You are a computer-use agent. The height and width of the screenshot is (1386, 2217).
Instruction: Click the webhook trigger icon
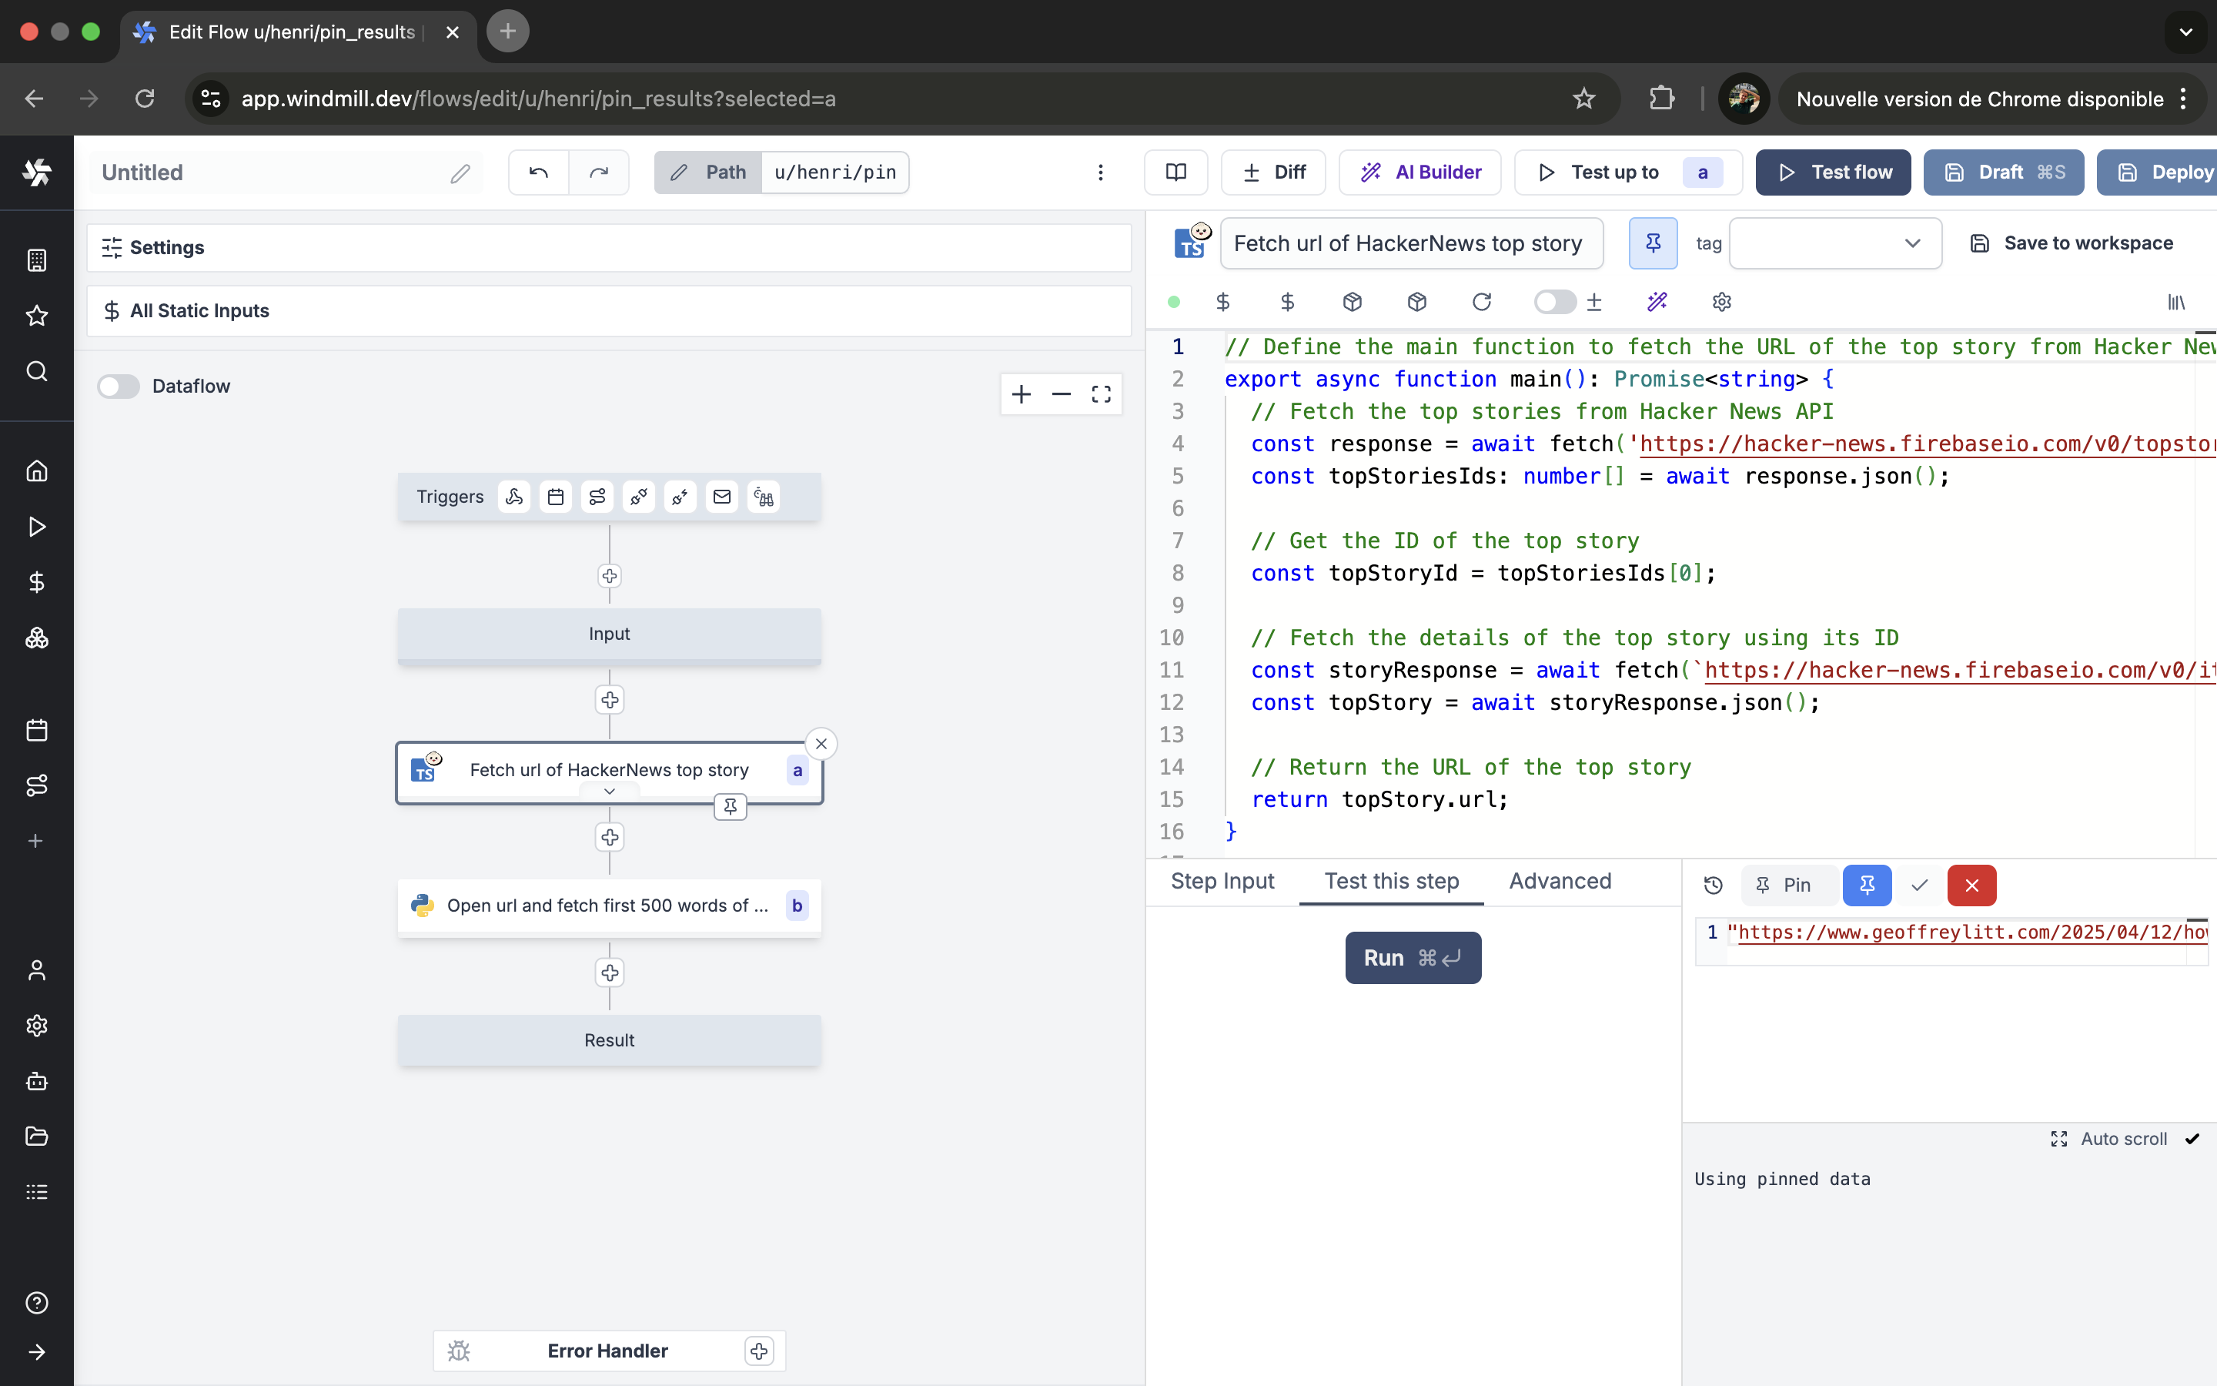pyautogui.click(x=514, y=497)
